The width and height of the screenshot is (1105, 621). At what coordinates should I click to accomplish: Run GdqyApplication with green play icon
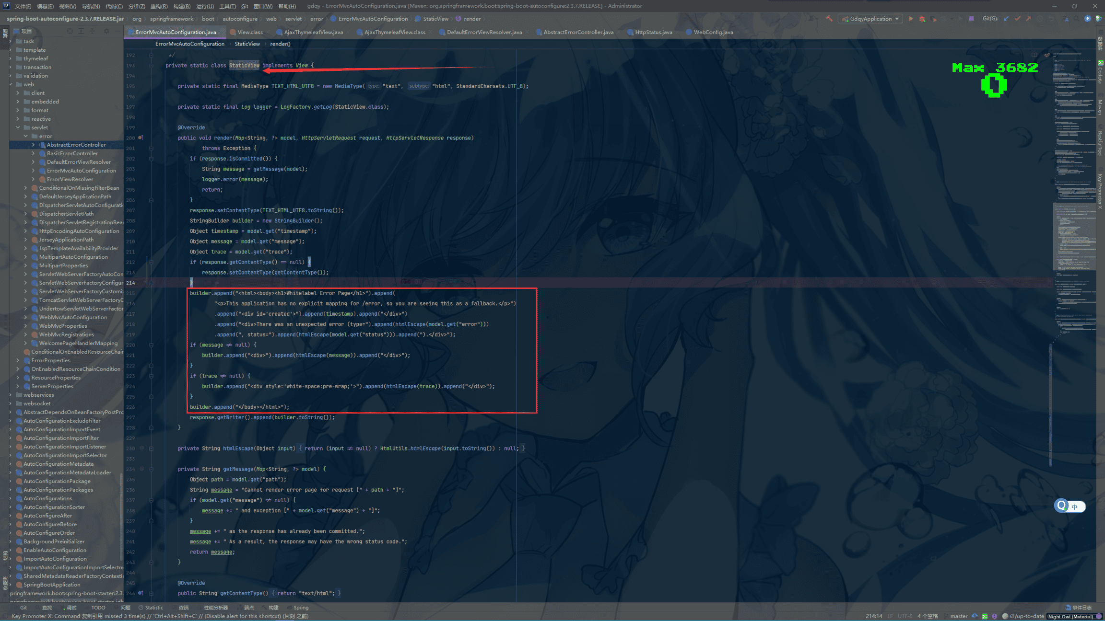coord(911,19)
